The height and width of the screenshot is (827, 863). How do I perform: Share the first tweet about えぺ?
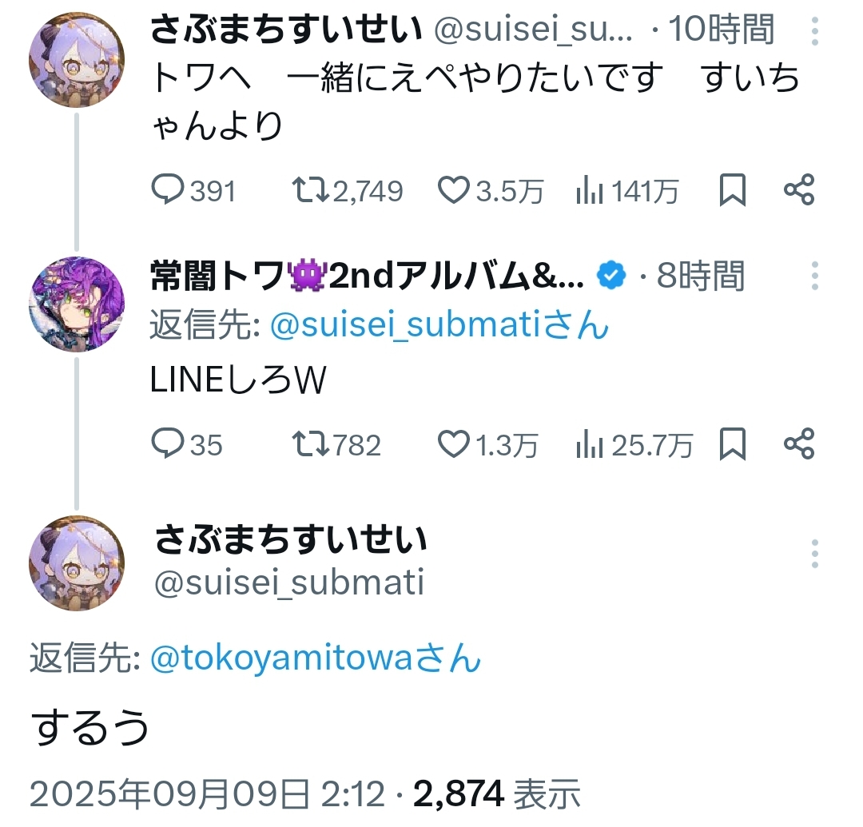(799, 190)
